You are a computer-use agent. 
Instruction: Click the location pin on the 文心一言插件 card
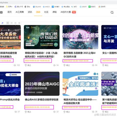[103, 65]
